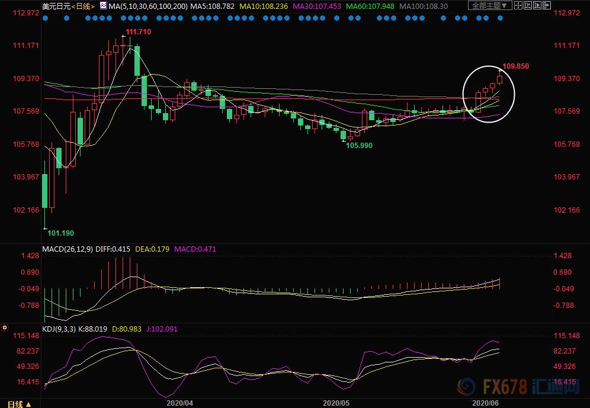Select the MA30:107.453 line label
The image size is (590, 408).
(317, 7)
